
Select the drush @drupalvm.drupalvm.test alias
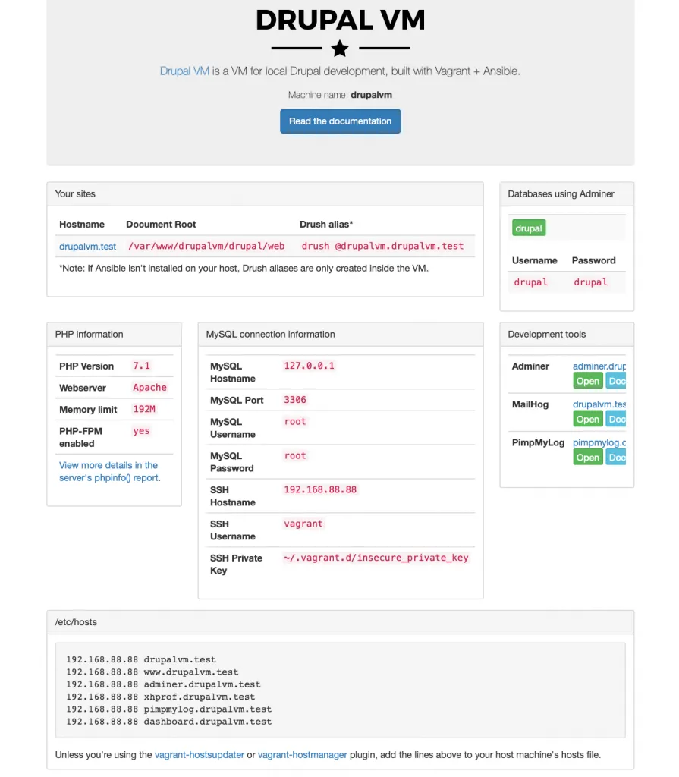pos(382,246)
